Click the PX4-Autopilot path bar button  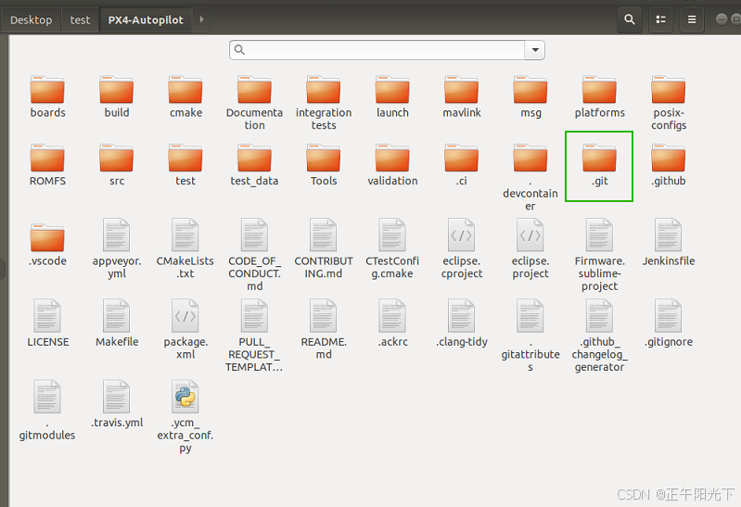click(146, 19)
